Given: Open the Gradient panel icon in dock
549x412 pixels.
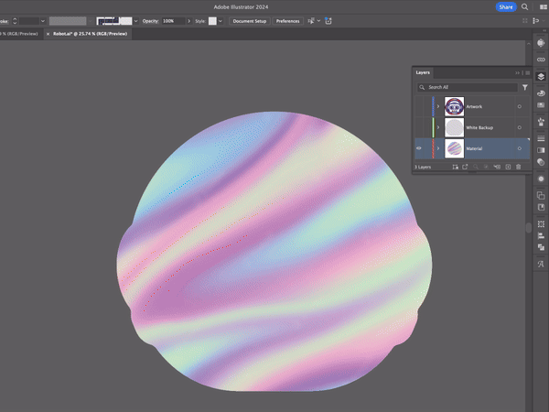Looking at the screenshot, I should pos(541,150).
